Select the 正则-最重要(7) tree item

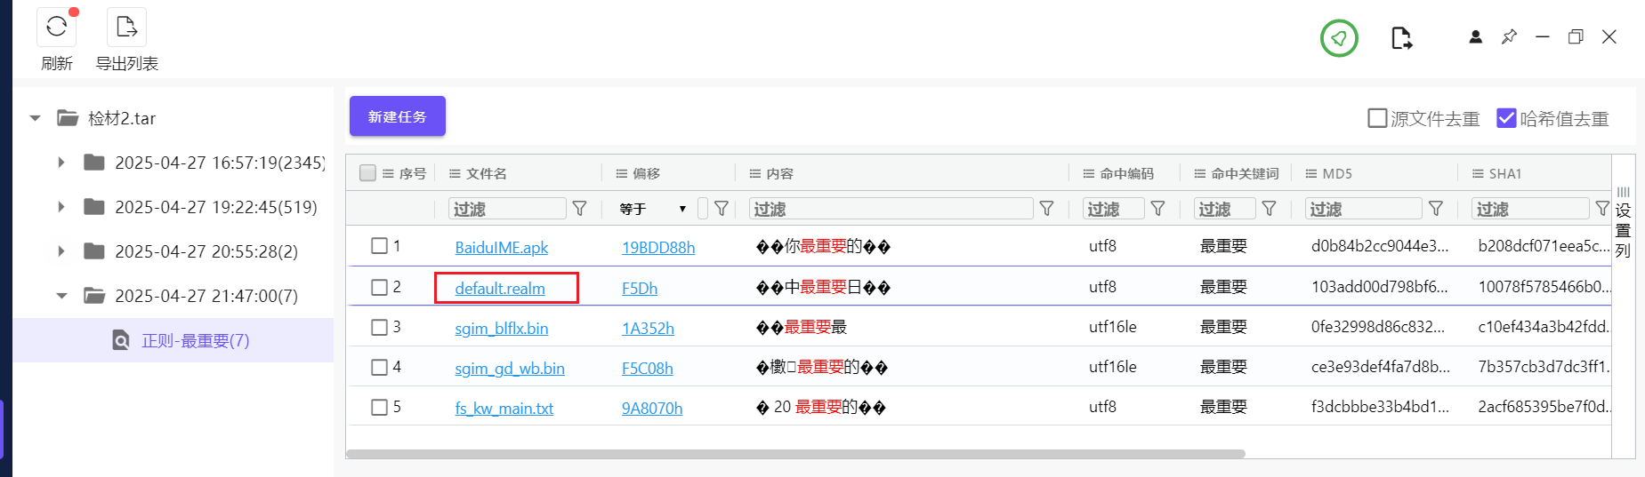(195, 340)
